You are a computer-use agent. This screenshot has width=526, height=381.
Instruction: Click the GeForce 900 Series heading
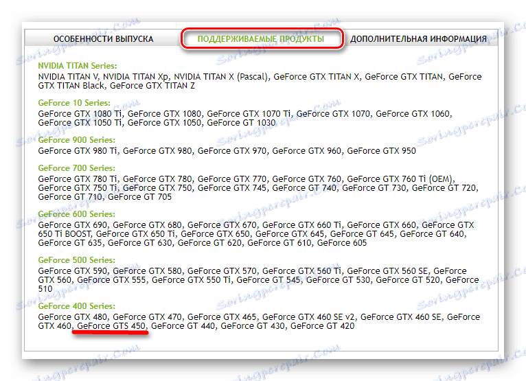tap(76, 139)
